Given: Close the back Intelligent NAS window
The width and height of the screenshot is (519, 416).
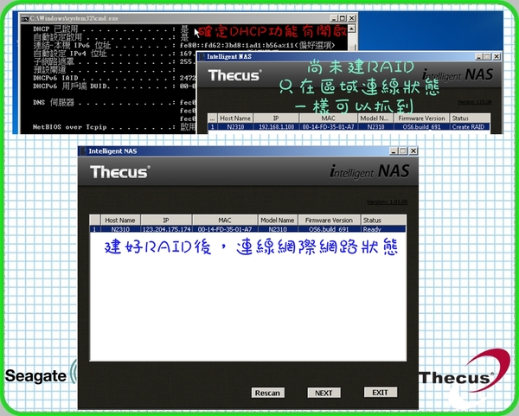Looking at the screenshot, I should tap(497, 56).
